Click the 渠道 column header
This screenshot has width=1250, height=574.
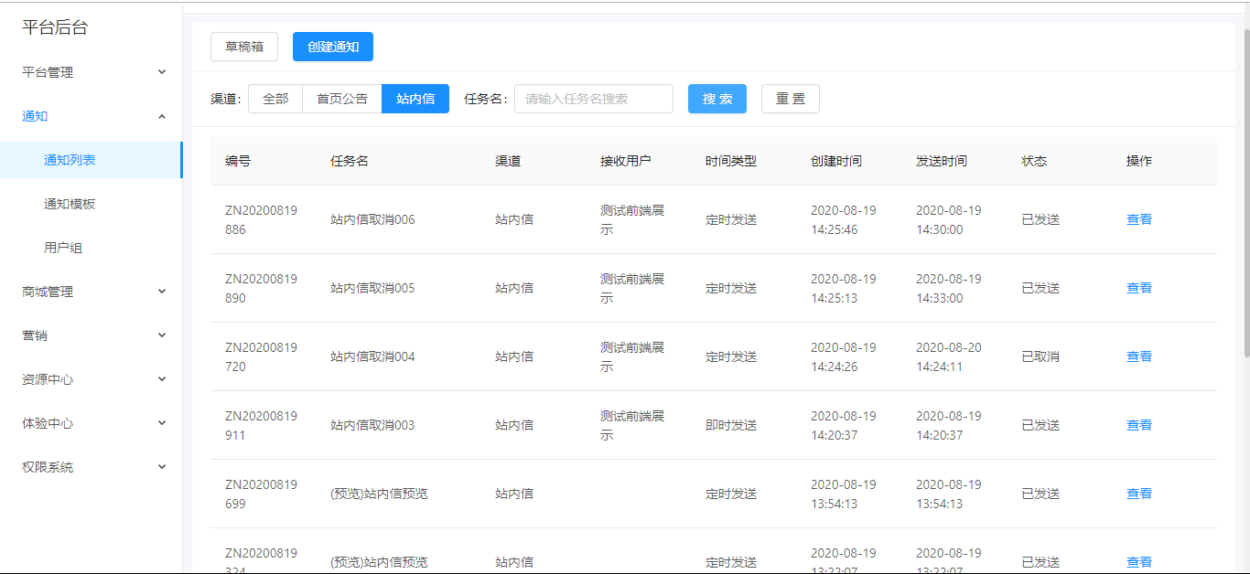point(508,161)
